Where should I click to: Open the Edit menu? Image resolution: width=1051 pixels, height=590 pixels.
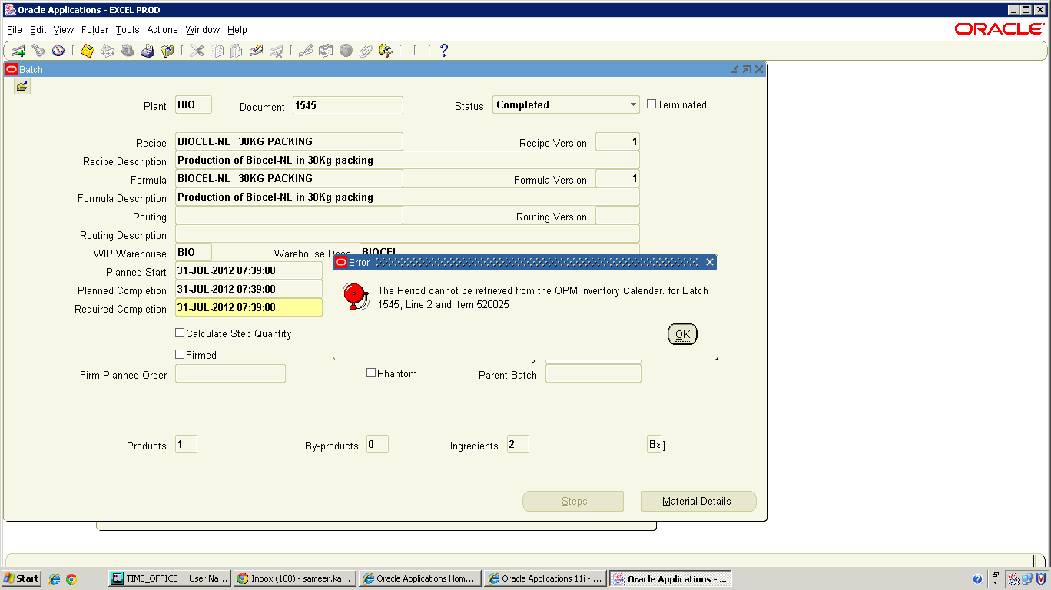click(38, 30)
